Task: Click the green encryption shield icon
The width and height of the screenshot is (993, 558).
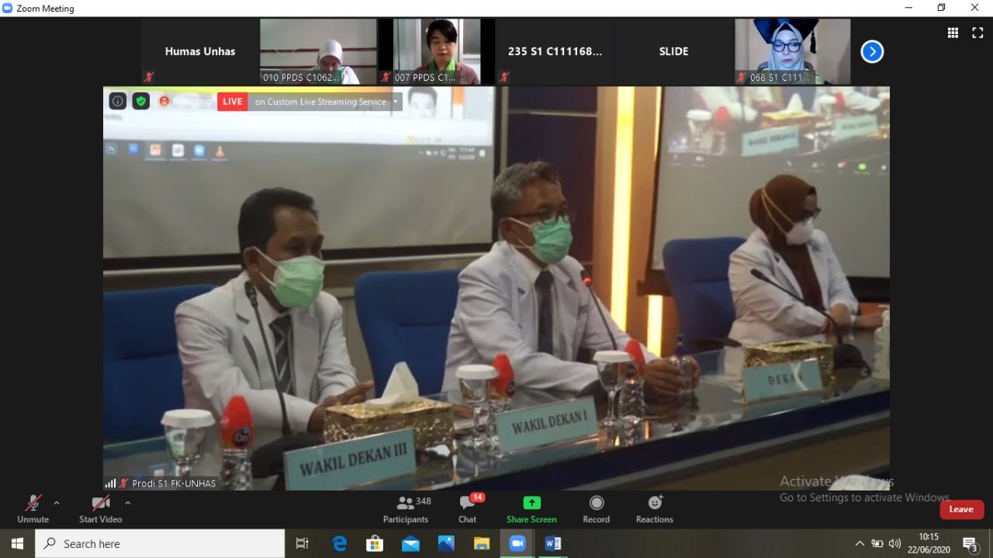Action: click(140, 101)
